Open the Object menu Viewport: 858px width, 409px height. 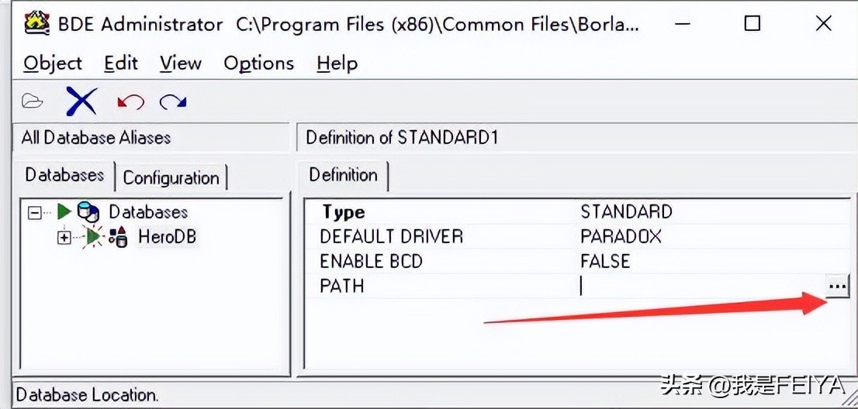click(x=53, y=64)
